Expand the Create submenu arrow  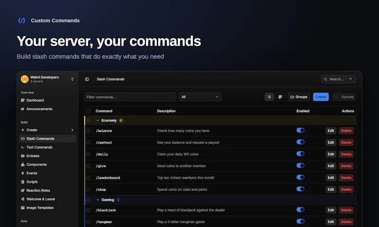pyautogui.click(x=72, y=130)
